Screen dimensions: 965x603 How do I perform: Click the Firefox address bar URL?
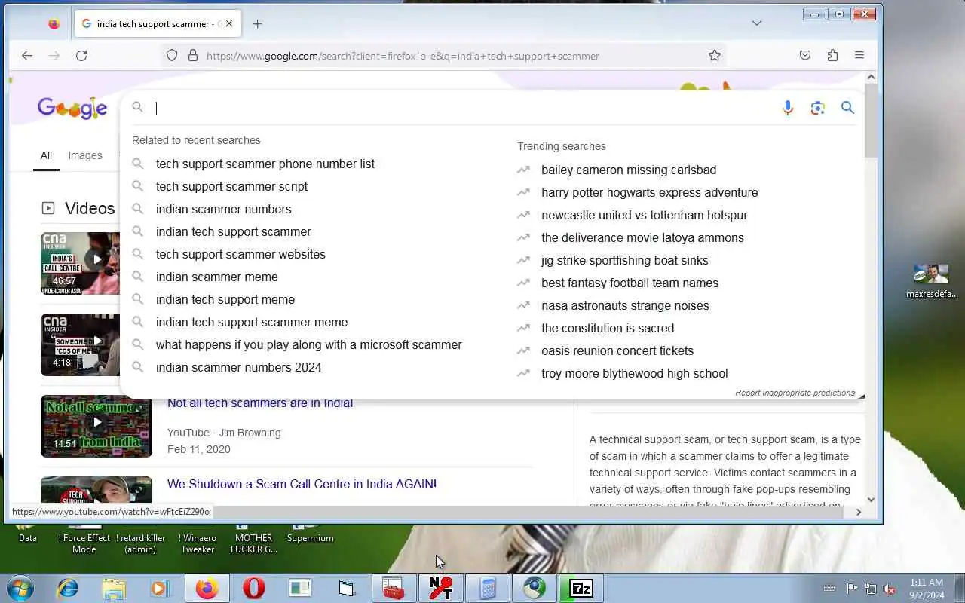[x=403, y=56]
